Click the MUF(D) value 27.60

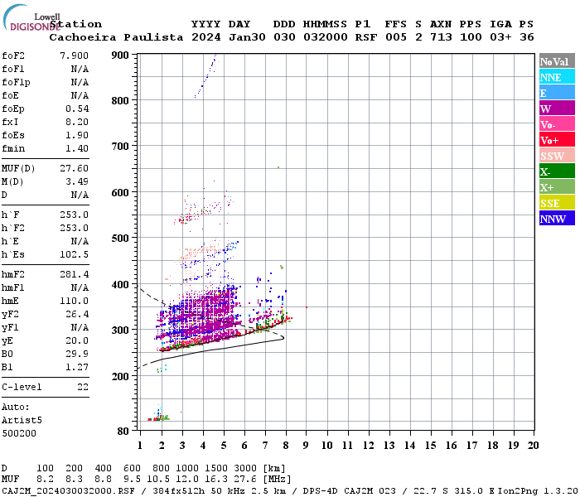coord(74,169)
